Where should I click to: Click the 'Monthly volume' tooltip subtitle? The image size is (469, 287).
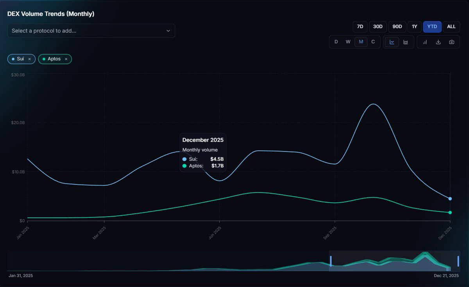(200, 150)
